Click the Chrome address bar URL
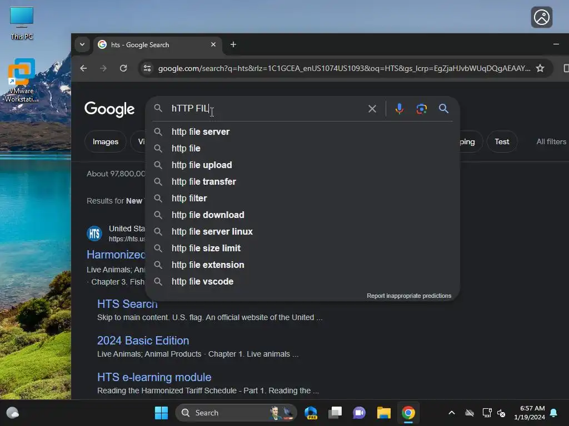This screenshot has width=569, height=426. (344, 68)
